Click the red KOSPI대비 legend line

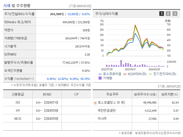[125, 74]
